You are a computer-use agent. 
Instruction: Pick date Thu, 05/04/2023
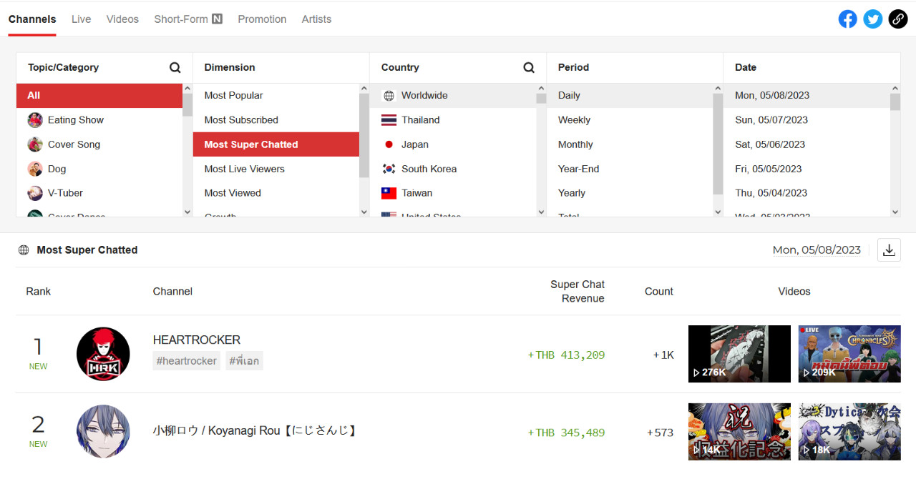click(x=807, y=193)
